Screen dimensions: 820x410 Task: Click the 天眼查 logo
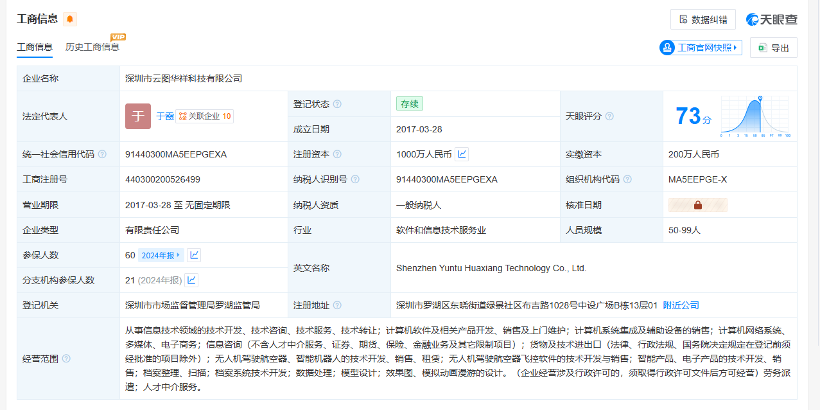tap(771, 19)
